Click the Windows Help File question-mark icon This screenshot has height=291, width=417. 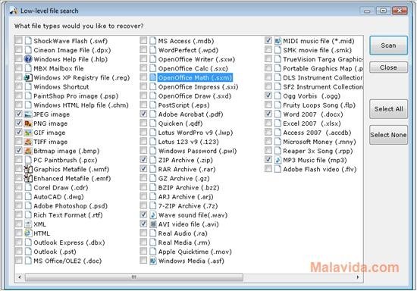point(28,59)
